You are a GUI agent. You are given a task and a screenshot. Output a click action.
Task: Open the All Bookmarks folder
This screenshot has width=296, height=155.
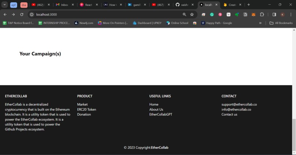(x=281, y=23)
